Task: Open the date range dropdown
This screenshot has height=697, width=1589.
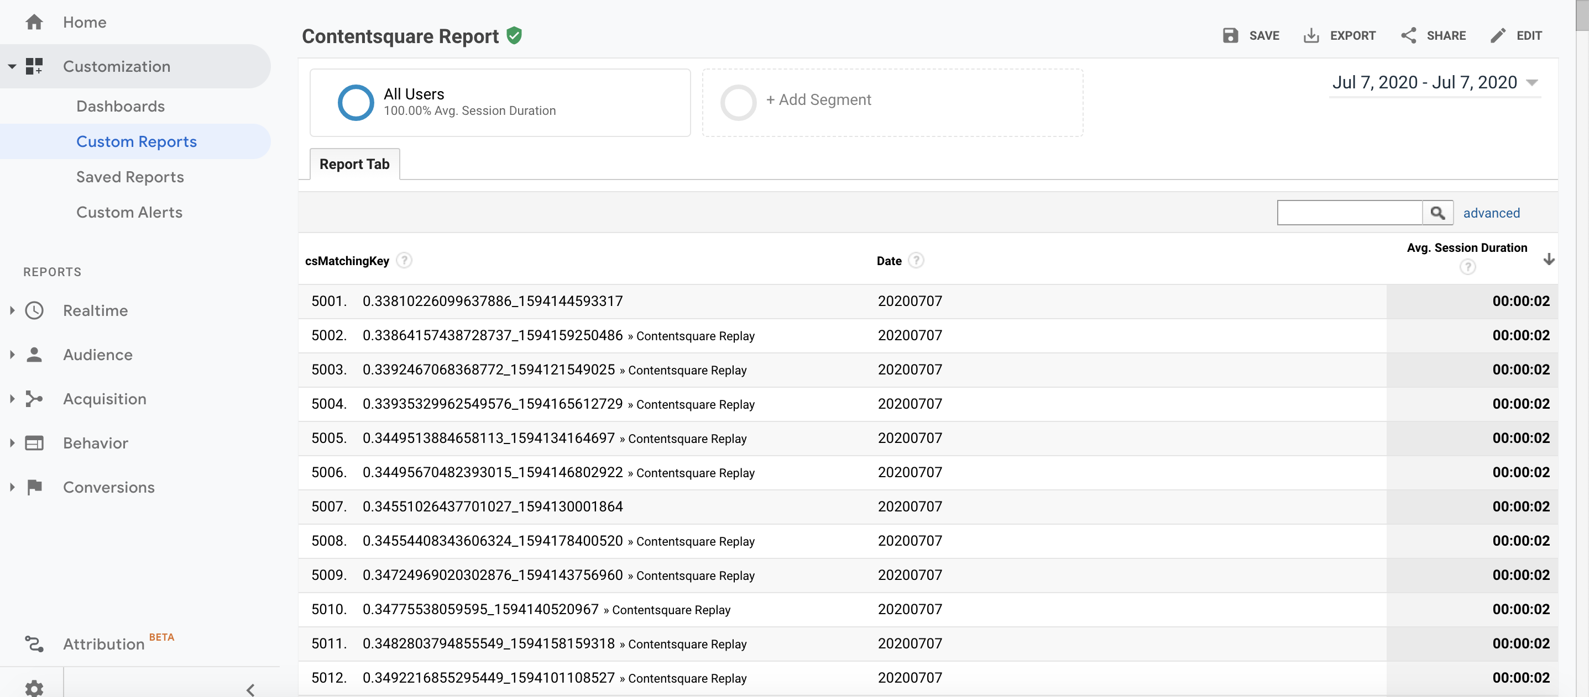Action: coord(1435,83)
